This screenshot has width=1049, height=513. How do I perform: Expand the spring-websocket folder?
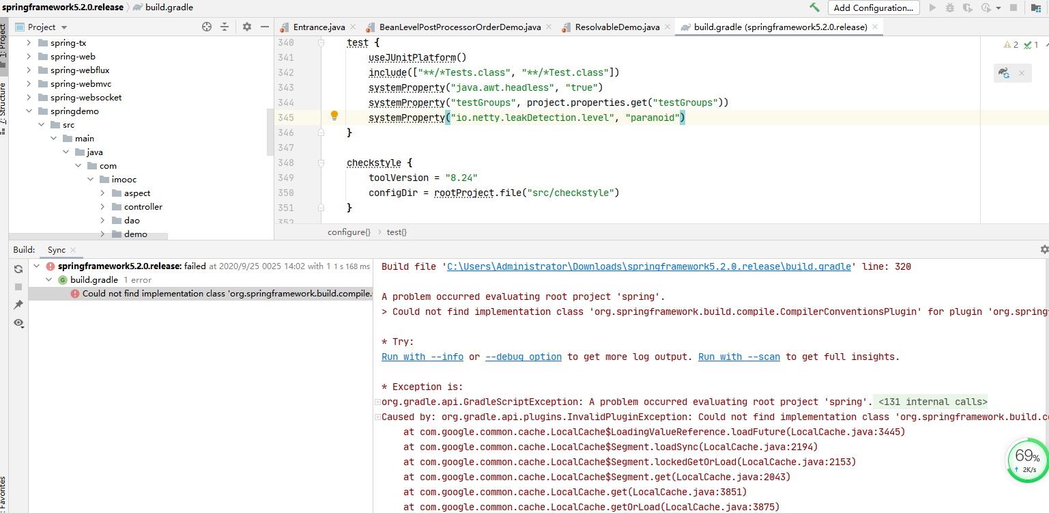(29, 97)
